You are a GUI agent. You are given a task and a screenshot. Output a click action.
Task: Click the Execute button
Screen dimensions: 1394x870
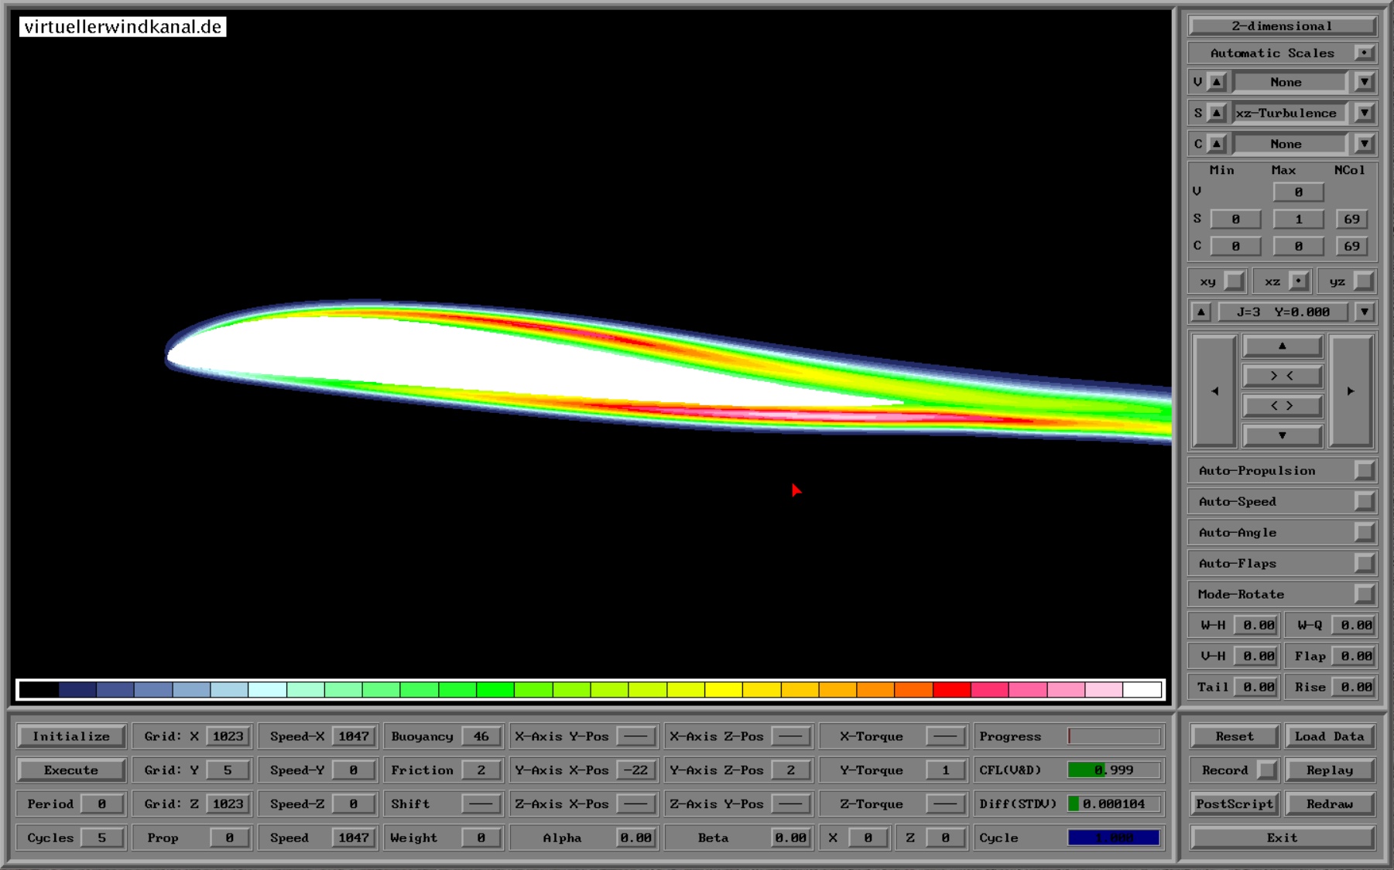71,770
